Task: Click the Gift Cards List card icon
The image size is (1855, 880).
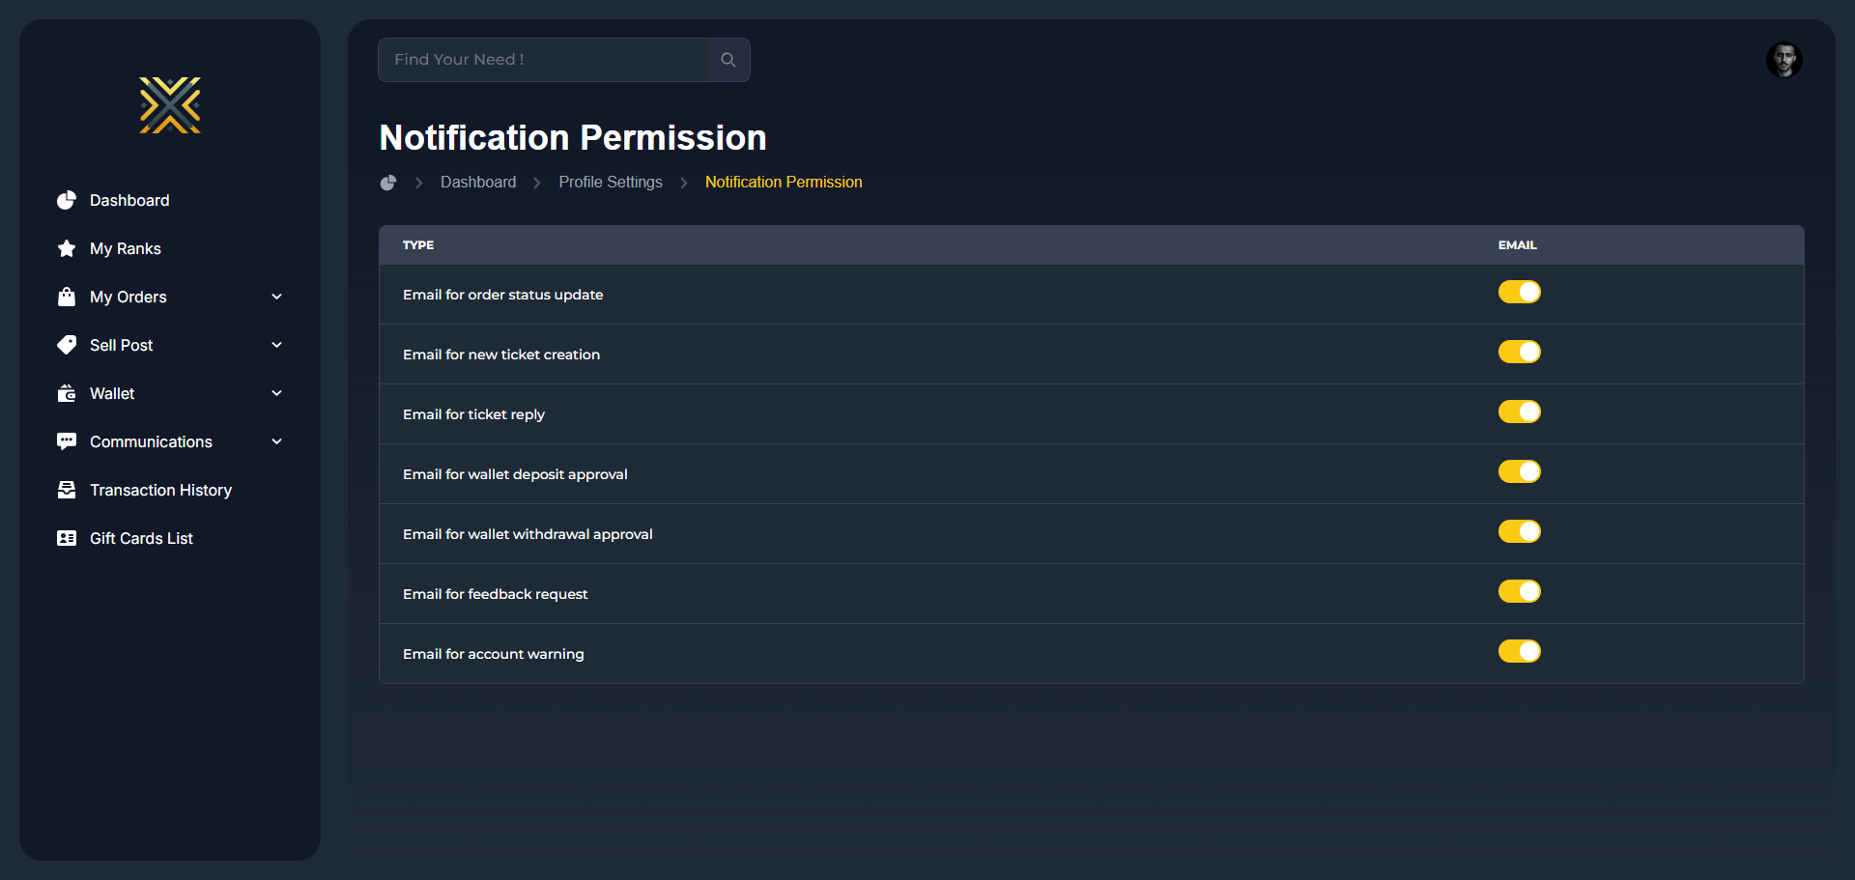Action: (x=67, y=538)
